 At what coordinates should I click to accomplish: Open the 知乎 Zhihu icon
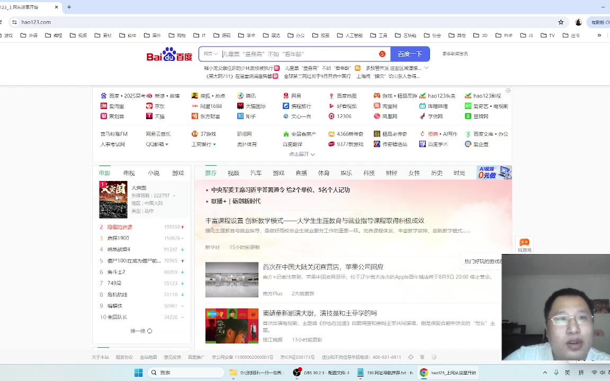(240, 116)
